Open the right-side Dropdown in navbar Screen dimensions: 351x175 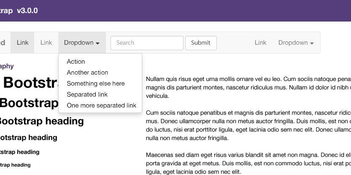click(x=296, y=43)
